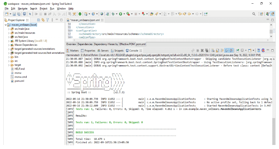279x149 pixels.
Task: Open the terminal monitor icon in toolbar
Action: [x=24, y=14]
